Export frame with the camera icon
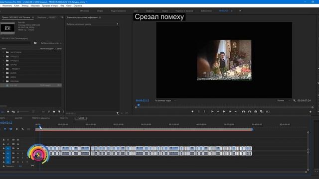 coord(256,111)
